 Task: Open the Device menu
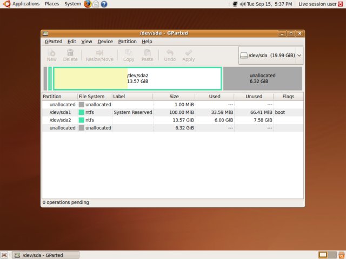click(x=105, y=42)
